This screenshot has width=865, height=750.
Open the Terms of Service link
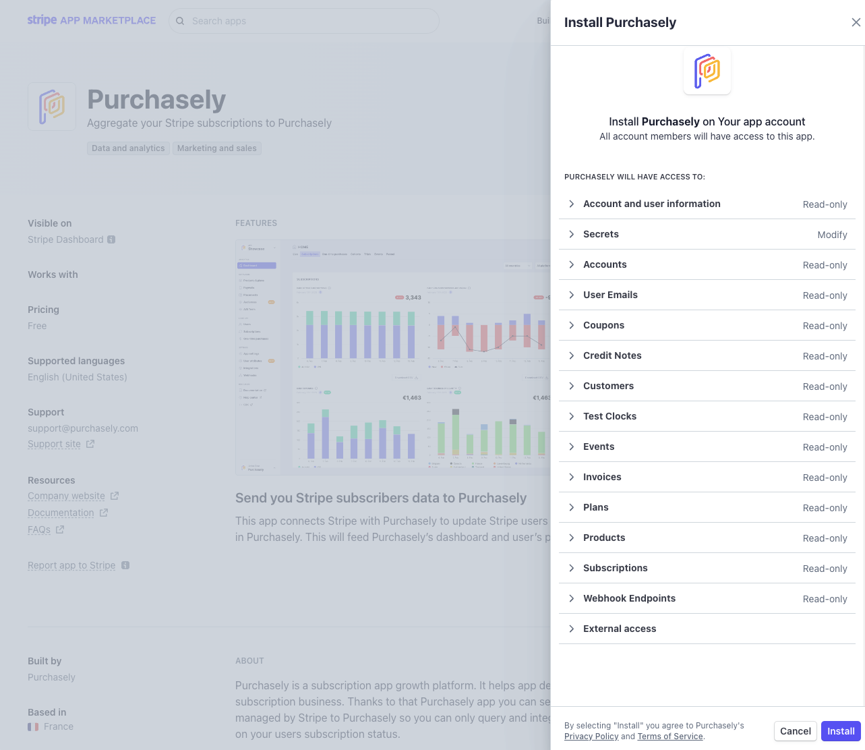coord(670,737)
